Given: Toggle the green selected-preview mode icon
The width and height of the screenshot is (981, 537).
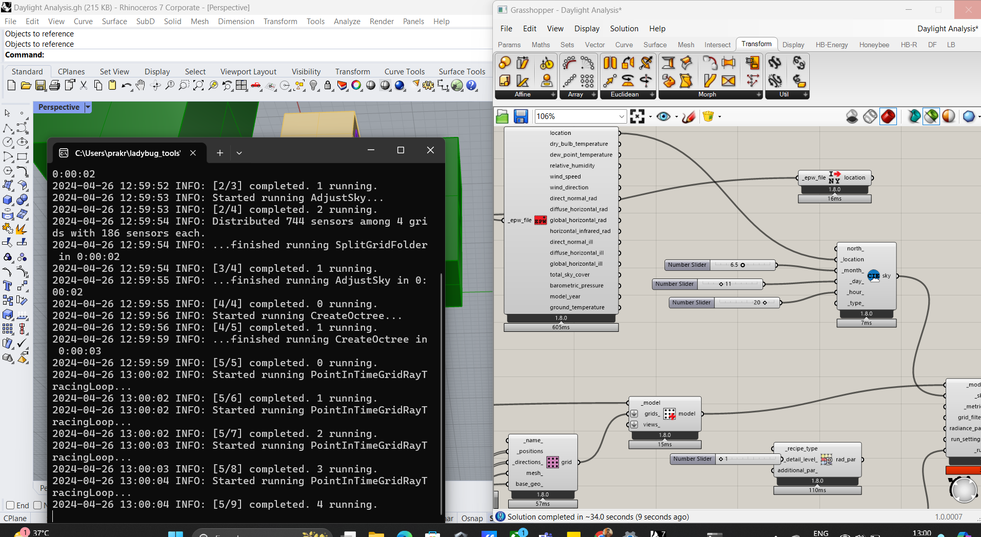Looking at the screenshot, I should coord(931,116).
